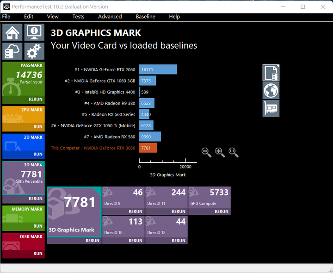Open the settings gears icon

coord(34,51)
